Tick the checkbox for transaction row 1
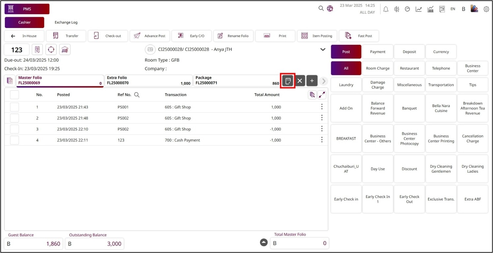The width and height of the screenshot is (493, 253). coord(14,107)
